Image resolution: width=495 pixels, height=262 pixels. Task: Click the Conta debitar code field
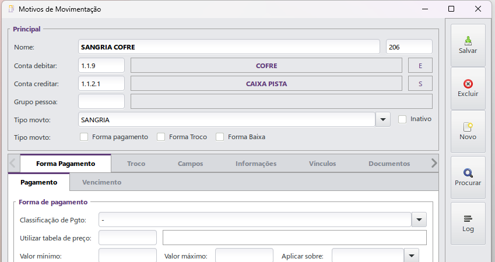tap(101, 65)
